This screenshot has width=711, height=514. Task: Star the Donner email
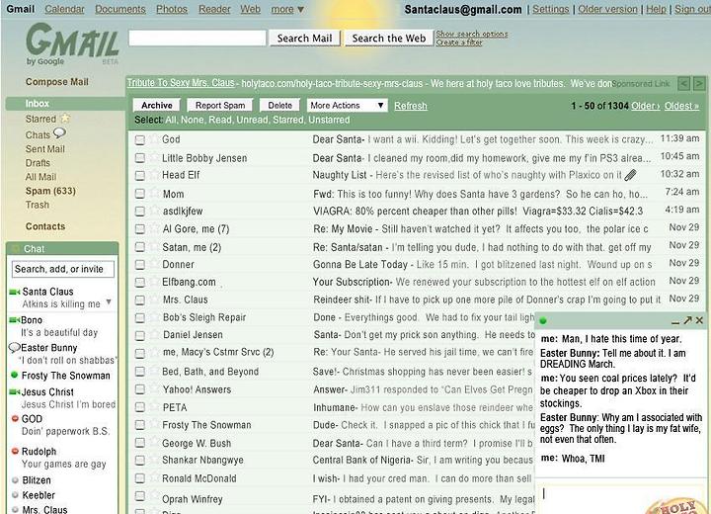(155, 264)
